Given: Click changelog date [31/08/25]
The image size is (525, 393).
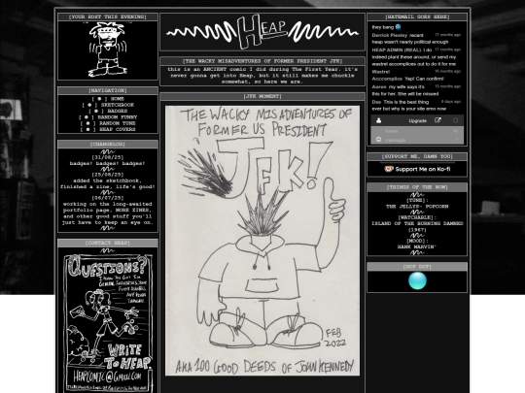Looking at the screenshot, I should pos(108,157).
